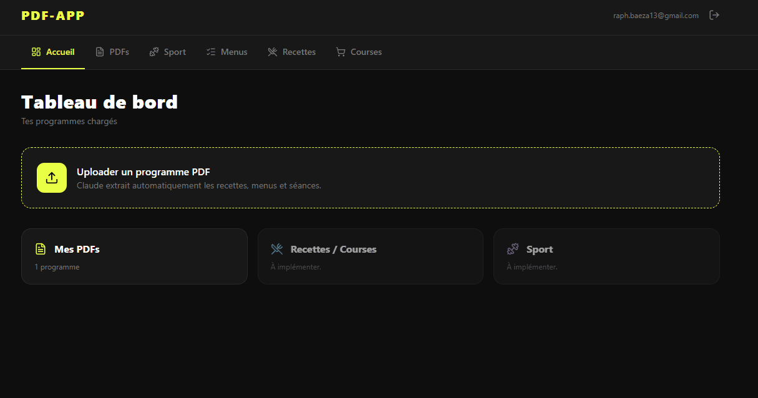Click the "1 programme" text

point(57,267)
